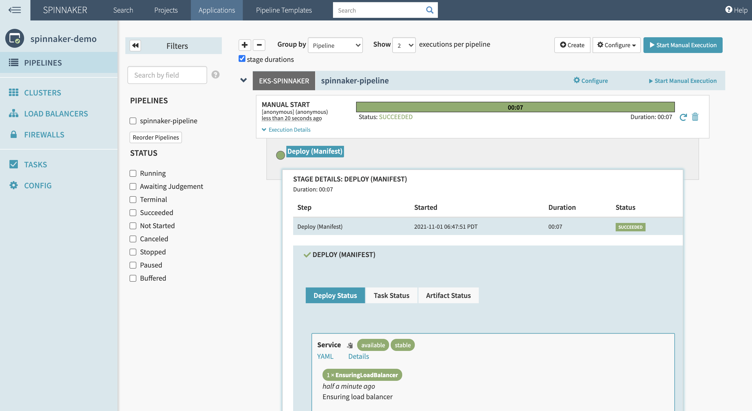The height and width of the screenshot is (411, 752).
Task: Open the Group by Pipeline dropdown
Action: 335,45
